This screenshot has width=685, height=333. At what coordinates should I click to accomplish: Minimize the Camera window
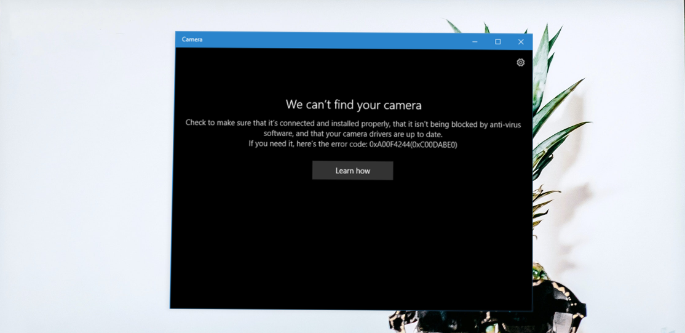tap(475, 42)
